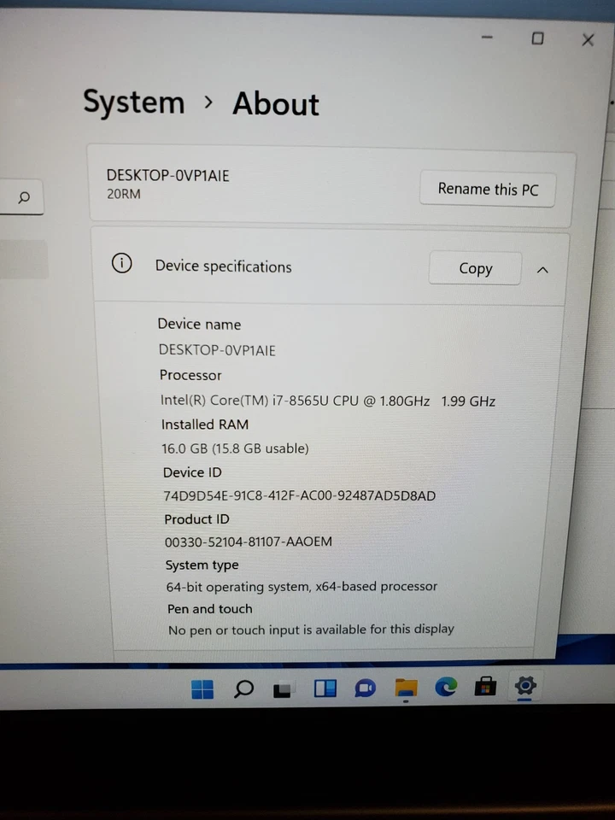Image resolution: width=615 pixels, height=820 pixels.
Task: Select the Product ID 00330-52104-81107-AAOEM
Action: [249, 542]
